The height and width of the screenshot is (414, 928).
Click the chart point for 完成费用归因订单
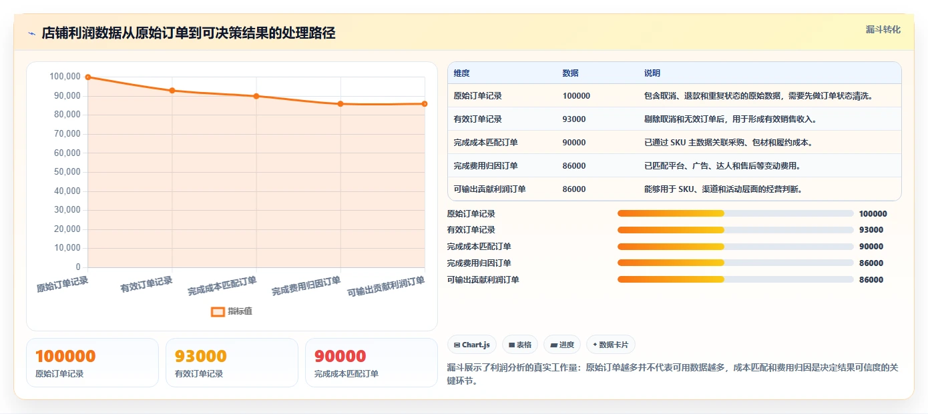point(340,104)
